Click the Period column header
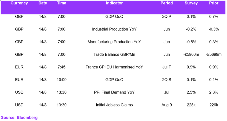The height and width of the screenshot is (121, 227). point(167,3)
